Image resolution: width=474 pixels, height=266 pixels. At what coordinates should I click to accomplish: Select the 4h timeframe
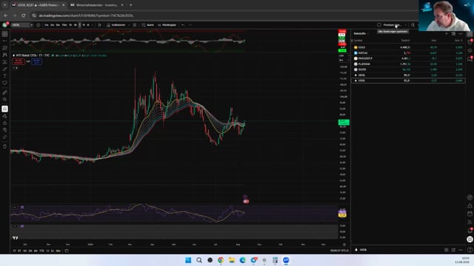click(x=76, y=25)
